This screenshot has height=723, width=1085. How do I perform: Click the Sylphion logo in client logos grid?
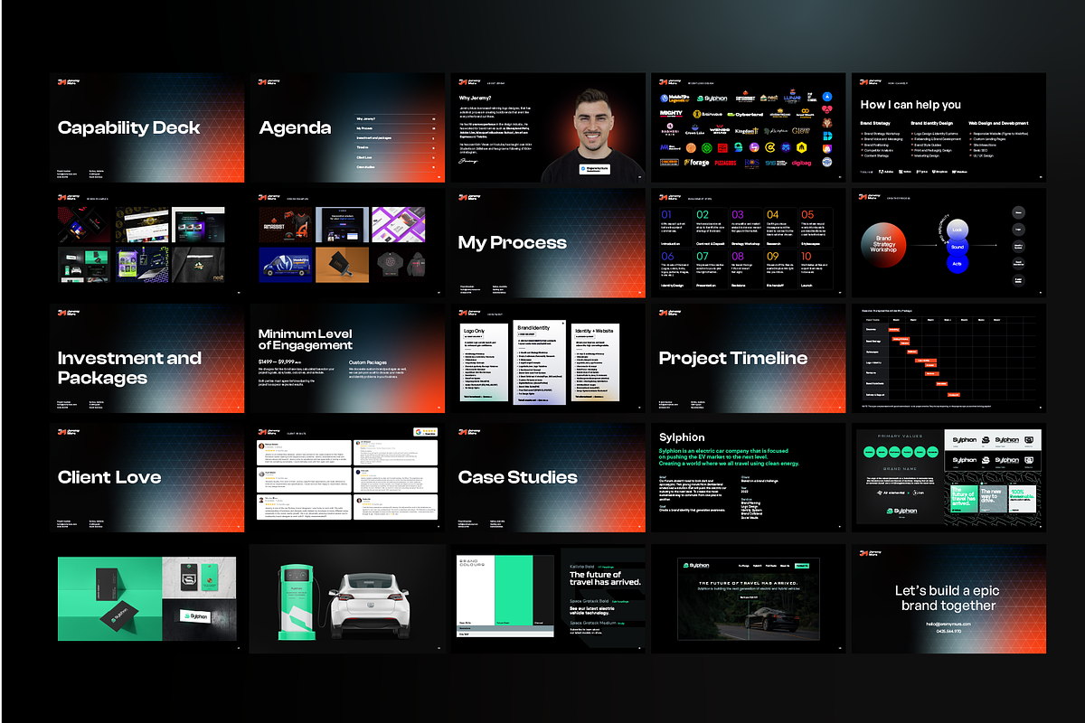coord(712,99)
